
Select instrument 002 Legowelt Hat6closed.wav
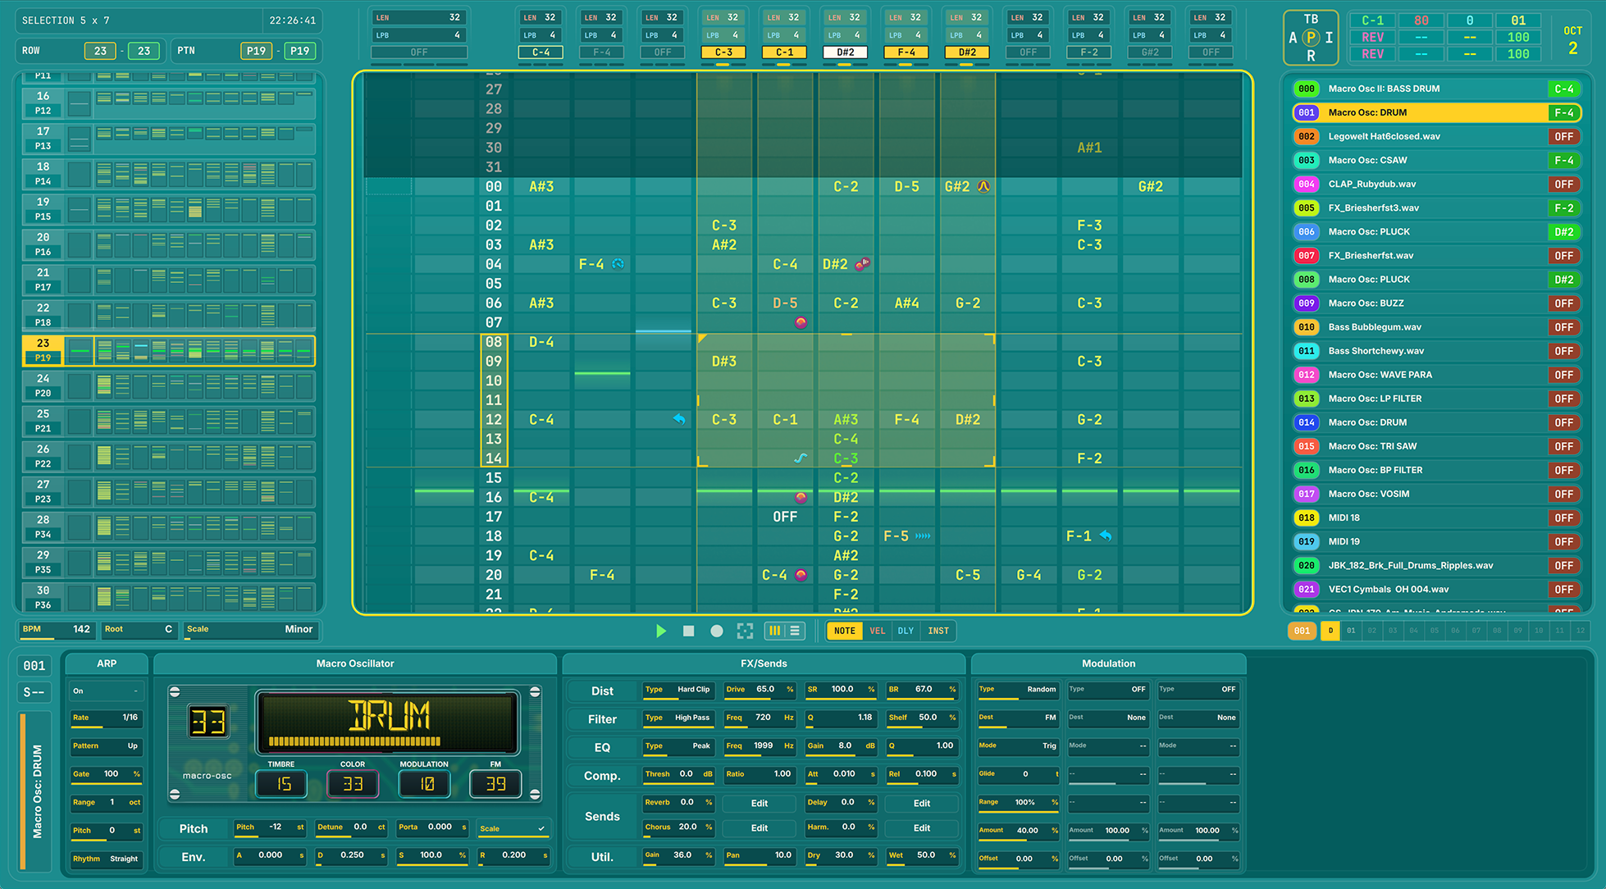tap(1436, 136)
